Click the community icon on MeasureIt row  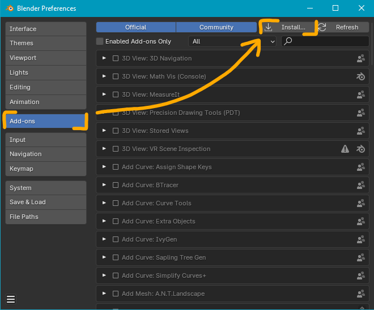(360, 94)
